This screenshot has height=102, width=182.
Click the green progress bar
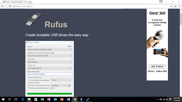click(x=49, y=94)
